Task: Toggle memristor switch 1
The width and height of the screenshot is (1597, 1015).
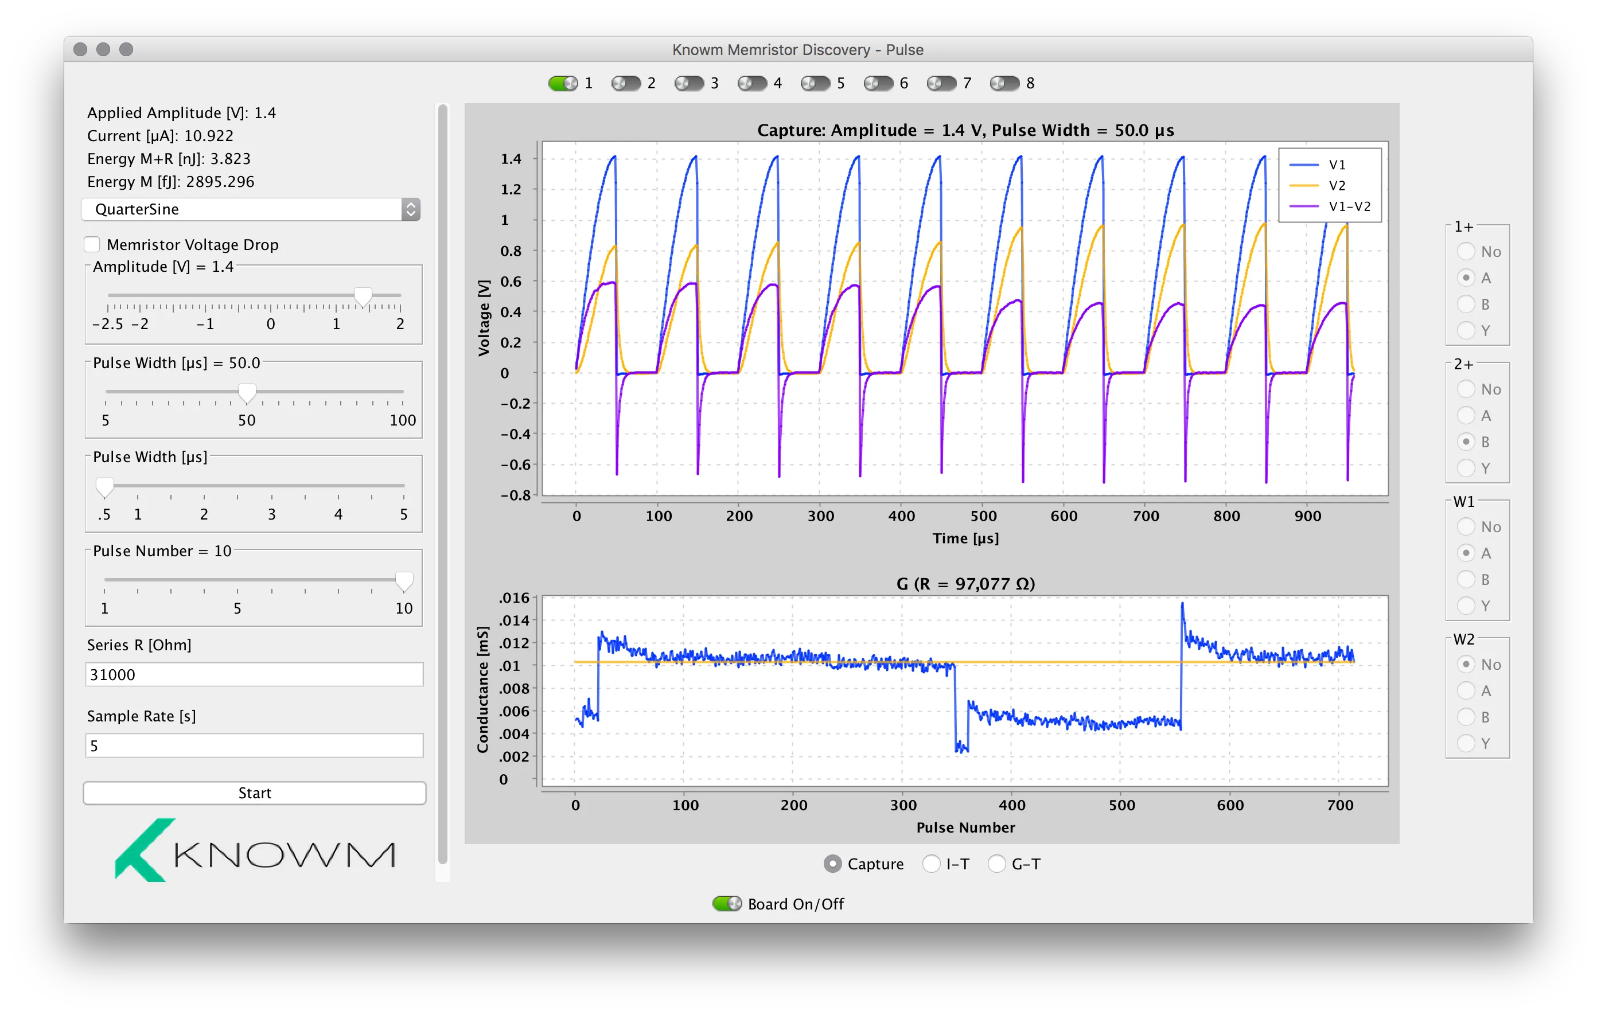Action: [x=563, y=84]
